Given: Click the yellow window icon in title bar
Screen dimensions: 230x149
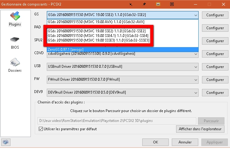Looking at the screenshot, I should click(x=158, y=4).
